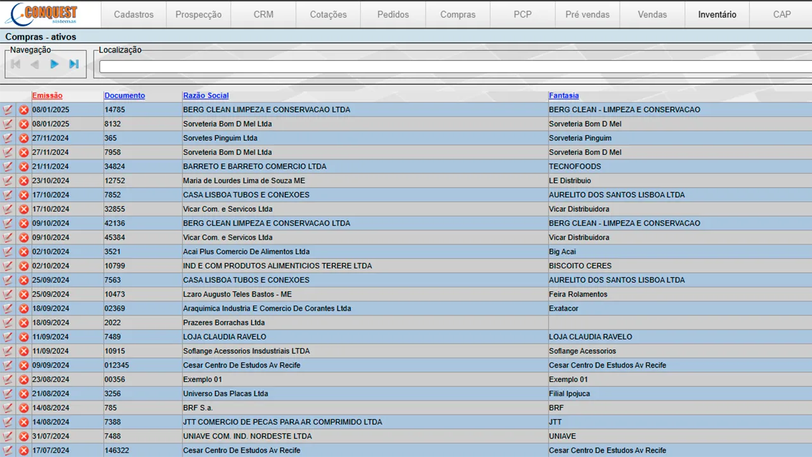The image size is (812, 457).
Task: Edit the document 42136 row
Action: tap(8, 223)
